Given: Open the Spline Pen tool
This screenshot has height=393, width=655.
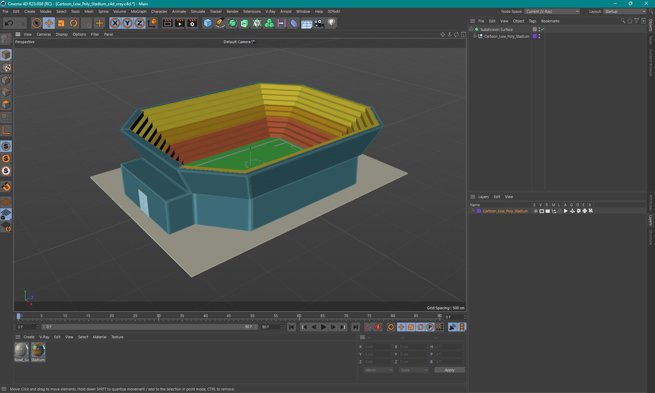Looking at the screenshot, I should pos(220,23).
